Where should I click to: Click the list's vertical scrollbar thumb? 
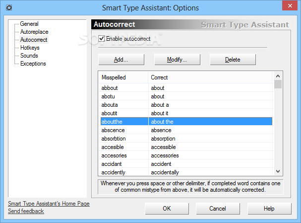[278, 84]
